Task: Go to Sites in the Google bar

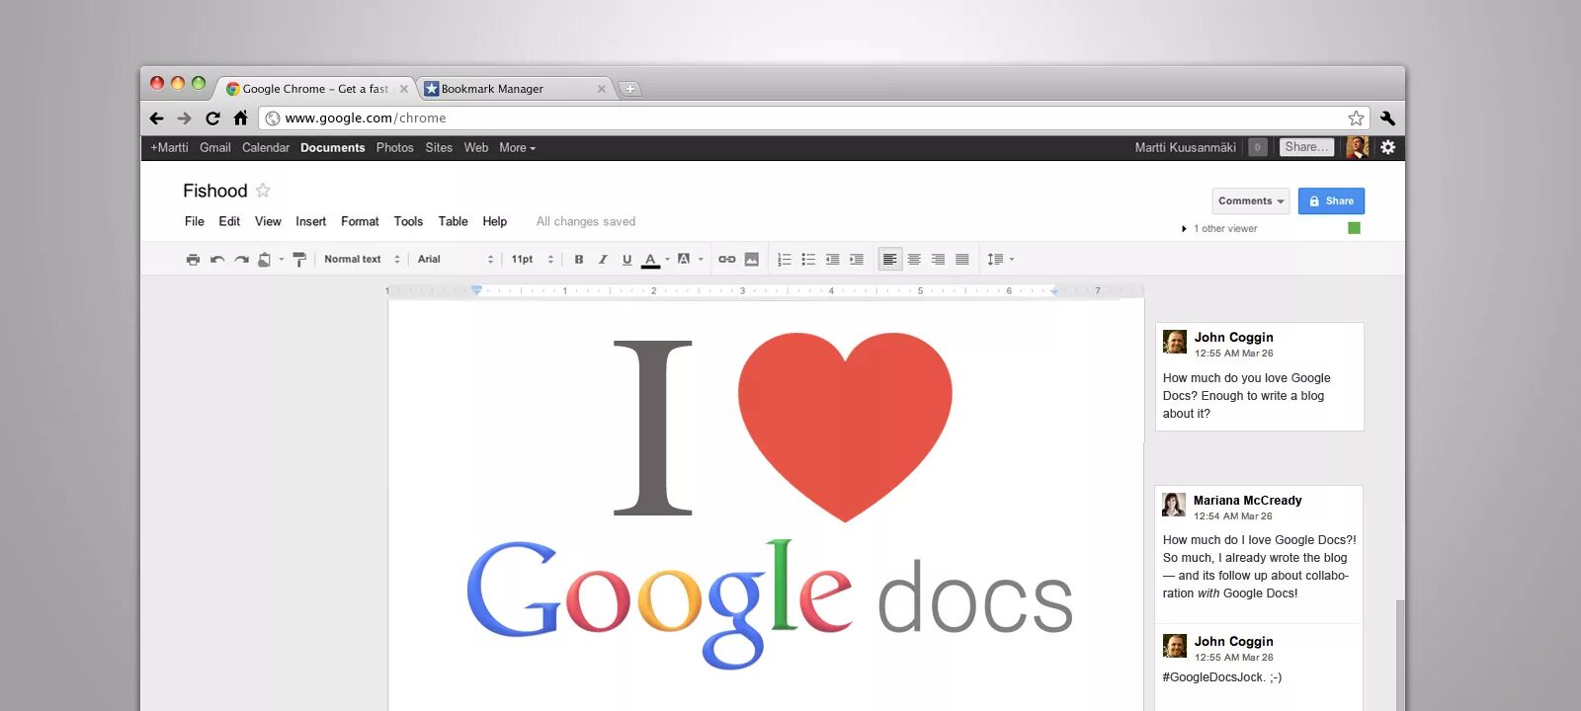Action: pyautogui.click(x=439, y=148)
